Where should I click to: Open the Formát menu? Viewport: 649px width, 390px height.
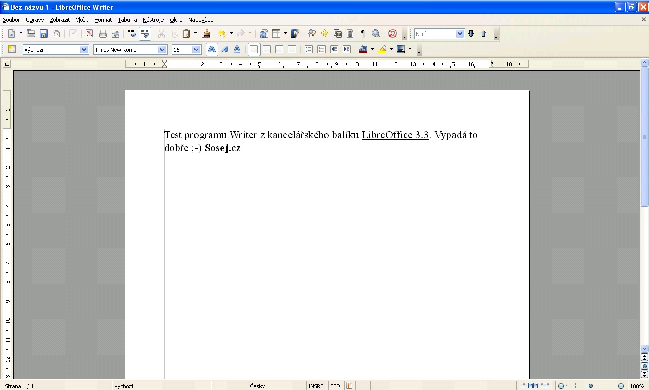click(103, 20)
